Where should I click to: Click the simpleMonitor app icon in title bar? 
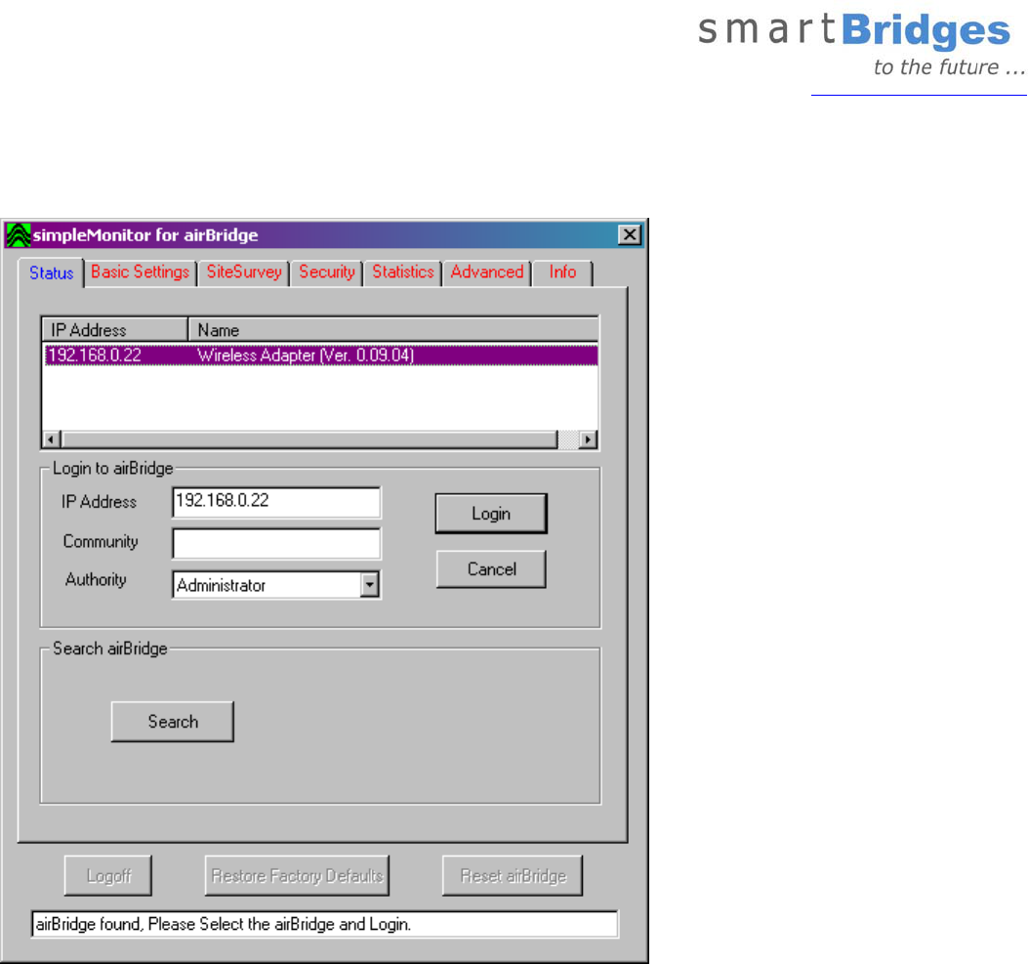coord(18,234)
